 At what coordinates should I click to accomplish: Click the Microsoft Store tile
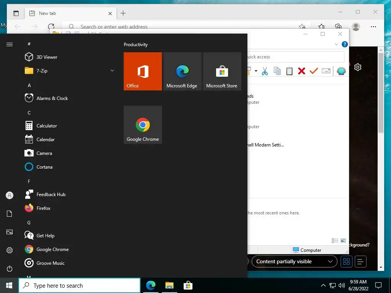pyautogui.click(x=222, y=71)
